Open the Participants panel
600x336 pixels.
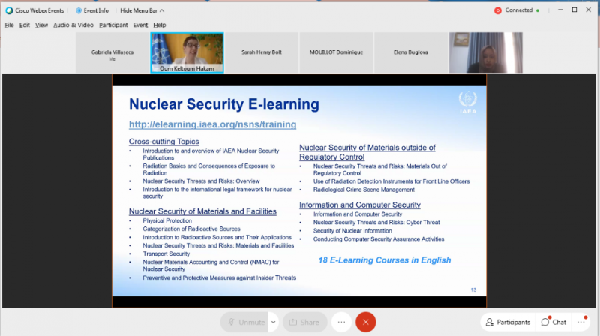508,322
